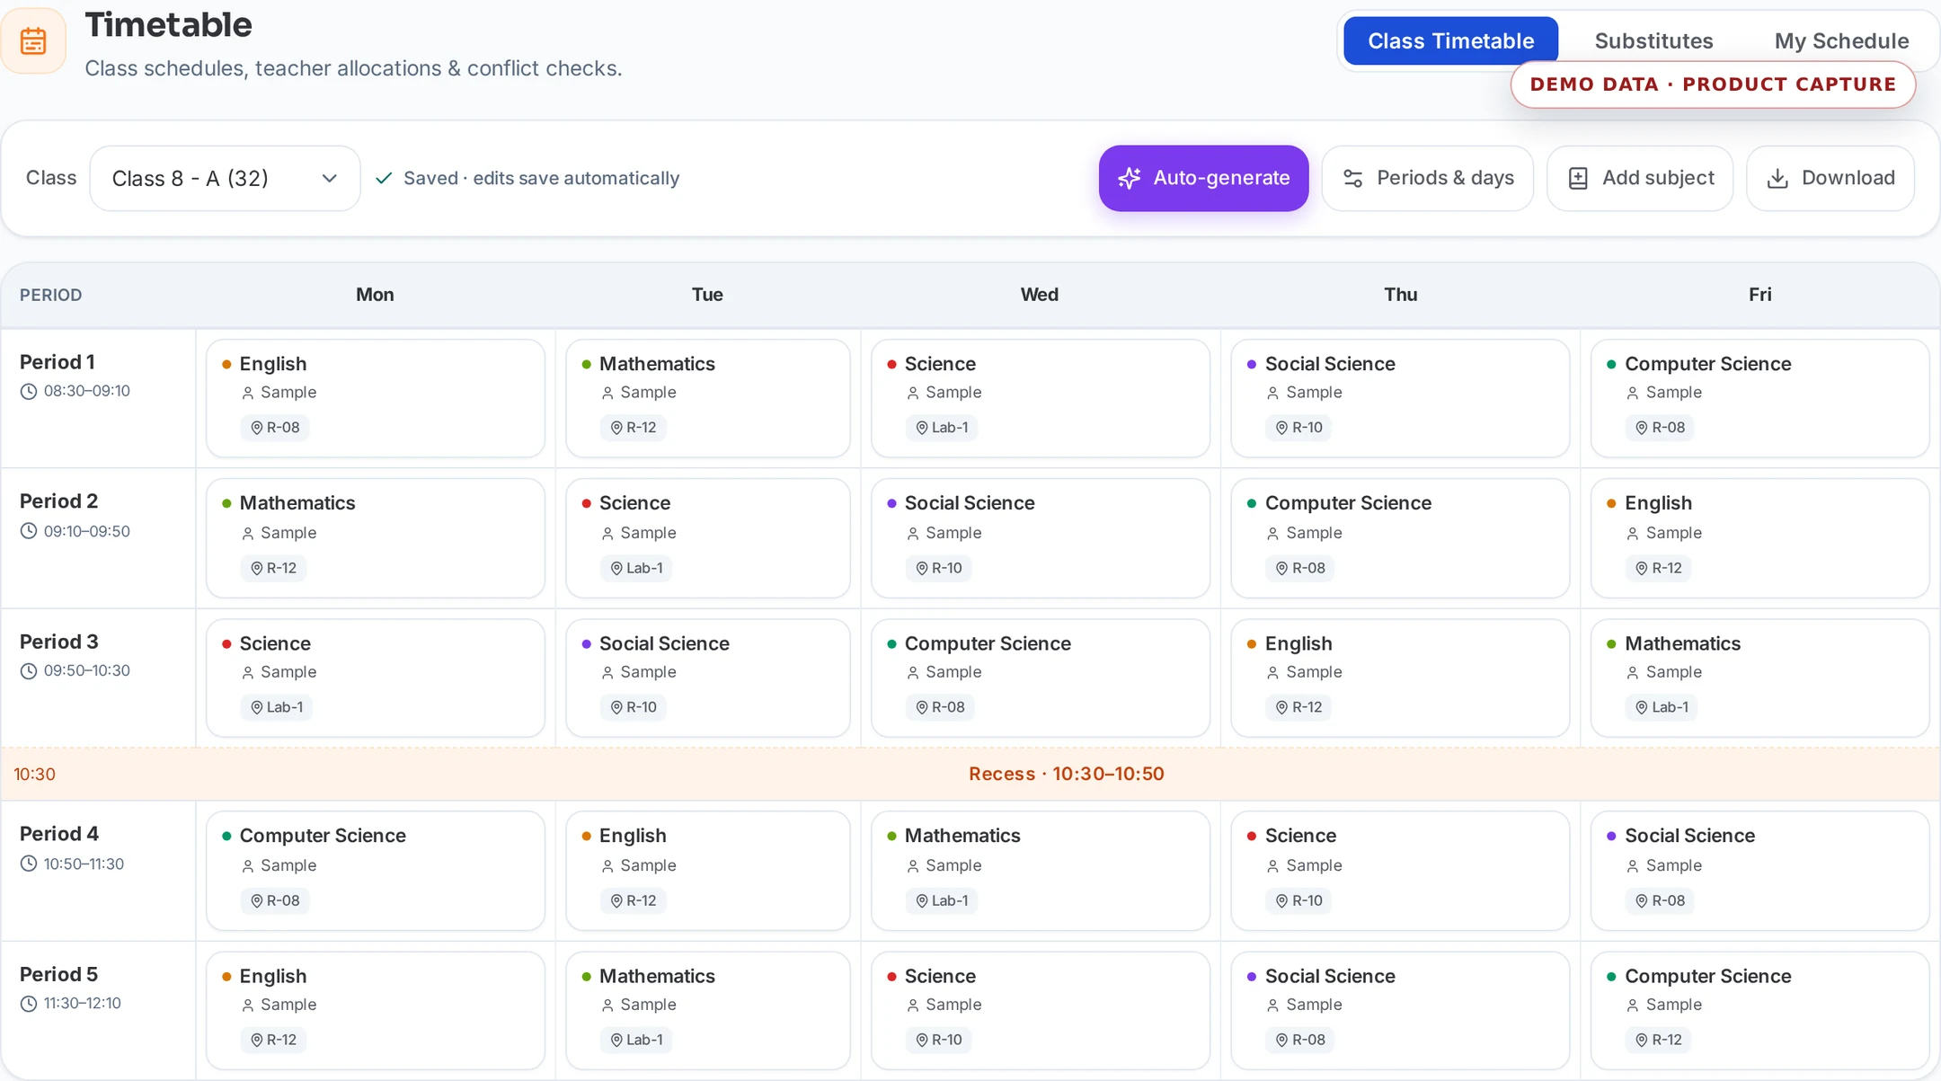Open the My Schedule tab
1941x1081 pixels.
point(1841,40)
